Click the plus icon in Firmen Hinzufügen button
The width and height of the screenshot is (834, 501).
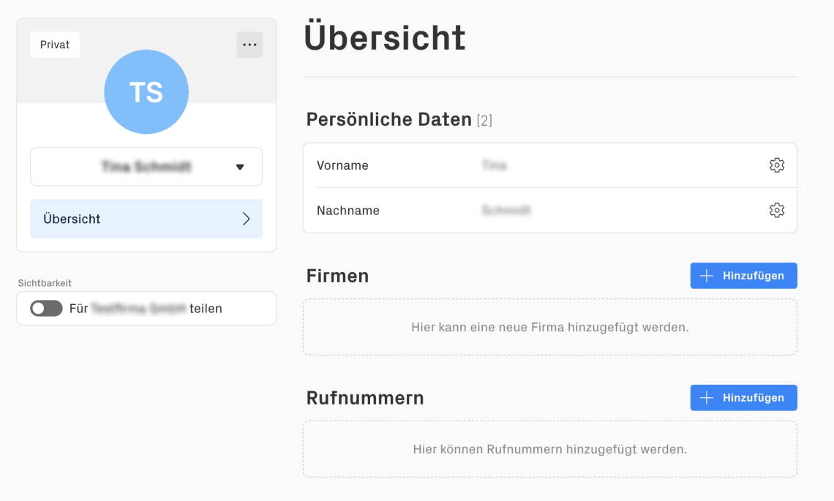[x=707, y=276]
